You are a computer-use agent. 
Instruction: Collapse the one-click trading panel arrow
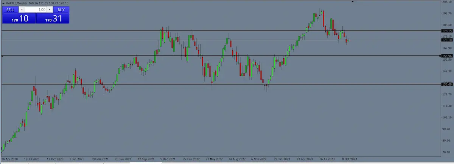tap(3, 3)
